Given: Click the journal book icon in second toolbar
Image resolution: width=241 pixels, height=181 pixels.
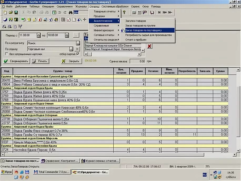Looking at the screenshot, I should 63,20.
